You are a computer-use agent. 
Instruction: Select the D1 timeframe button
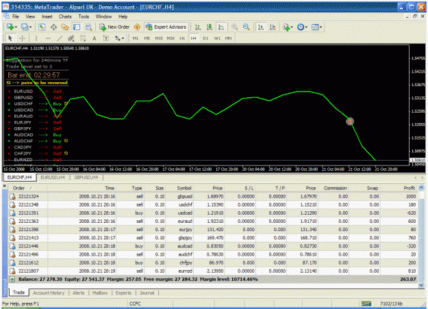pyautogui.click(x=205, y=38)
